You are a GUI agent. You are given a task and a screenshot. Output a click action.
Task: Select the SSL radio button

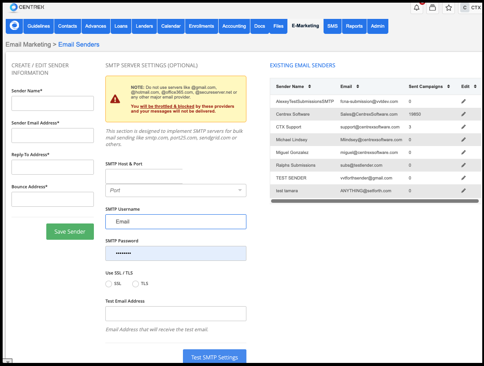(x=108, y=284)
